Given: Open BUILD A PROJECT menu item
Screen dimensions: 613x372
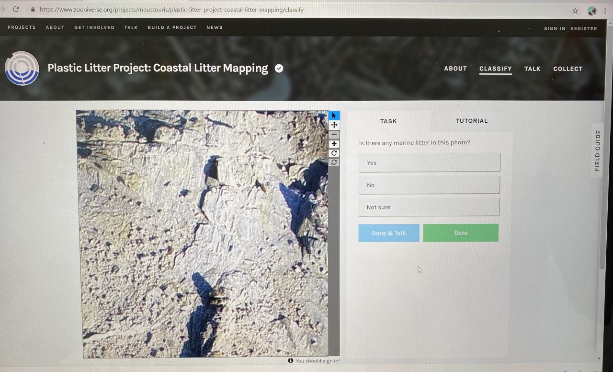Looking at the screenshot, I should click(x=172, y=27).
